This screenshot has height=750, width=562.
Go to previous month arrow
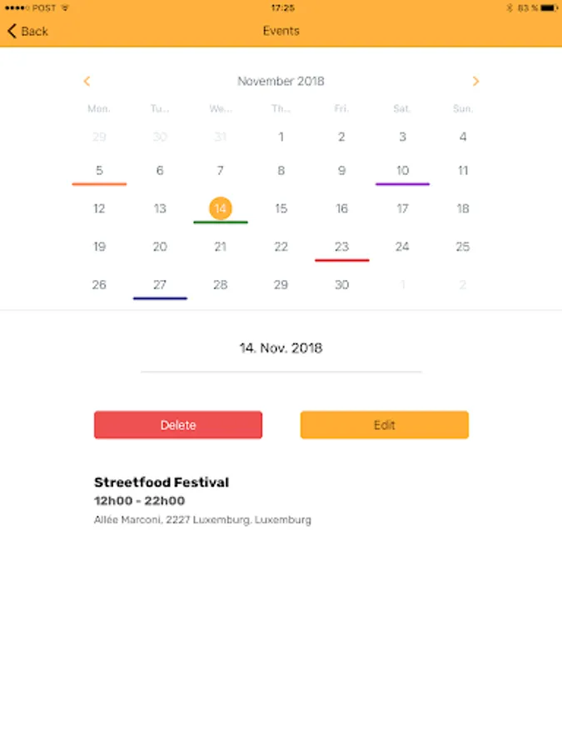click(87, 82)
